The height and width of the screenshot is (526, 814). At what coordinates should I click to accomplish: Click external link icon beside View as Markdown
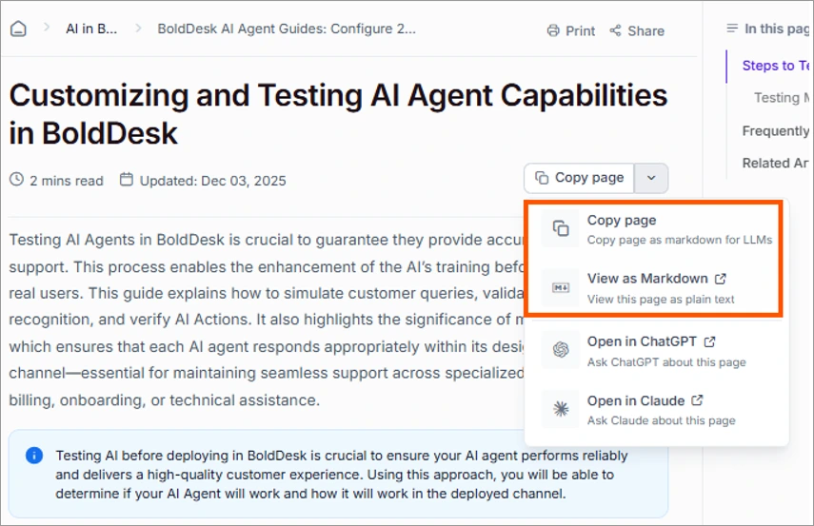(721, 279)
